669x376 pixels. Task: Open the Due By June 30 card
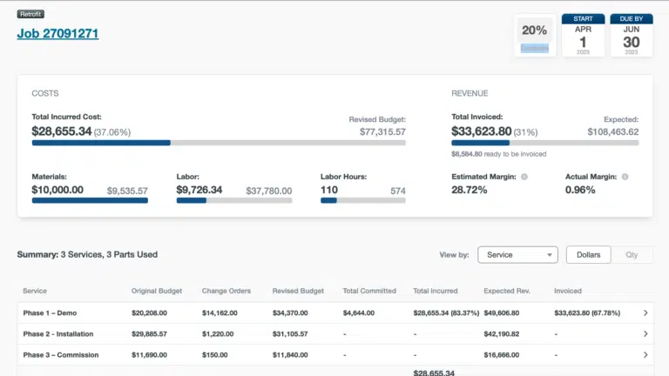[x=632, y=36]
